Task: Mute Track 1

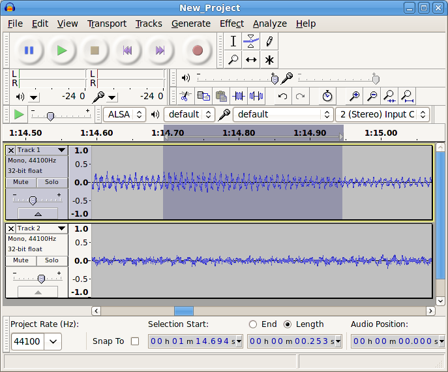Action: (21, 182)
